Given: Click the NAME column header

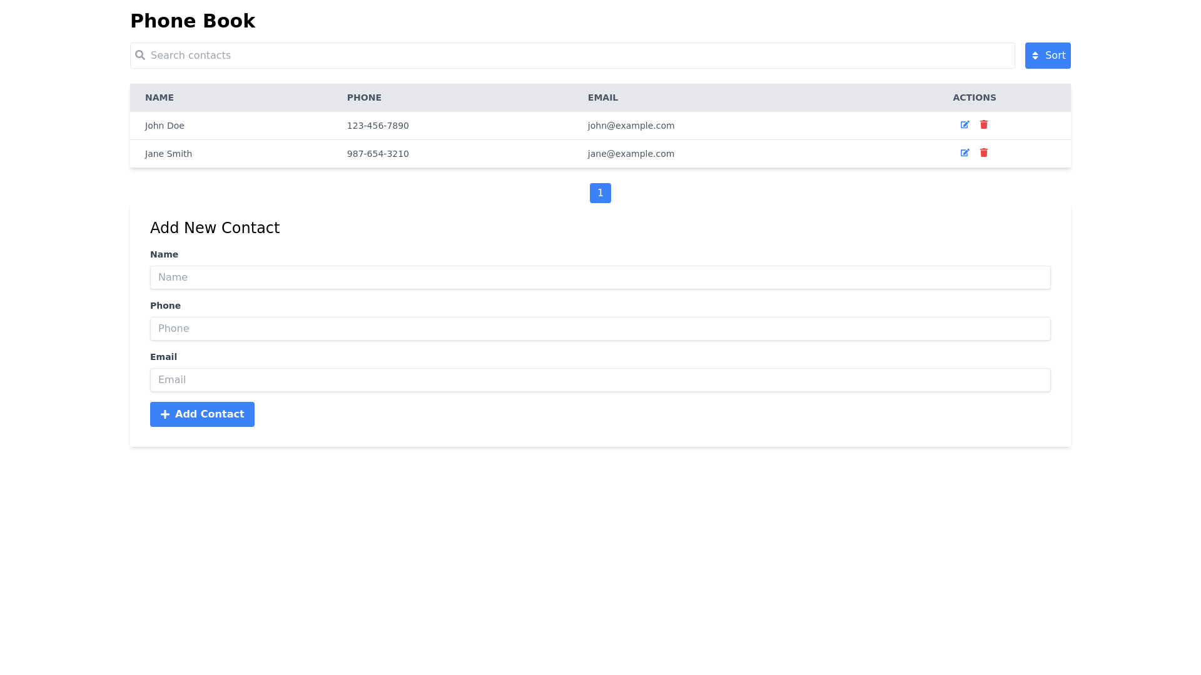Looking at the screenshot, I should (160, 97).
